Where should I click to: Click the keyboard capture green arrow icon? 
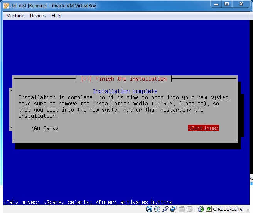coord(209,209)
